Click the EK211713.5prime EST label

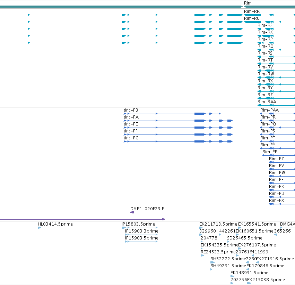pyautogui.click(x=218, y=224)
